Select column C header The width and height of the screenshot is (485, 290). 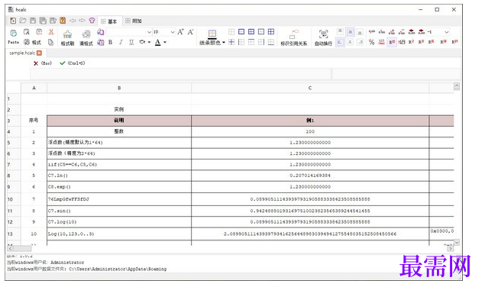click(x=310, y=88)
